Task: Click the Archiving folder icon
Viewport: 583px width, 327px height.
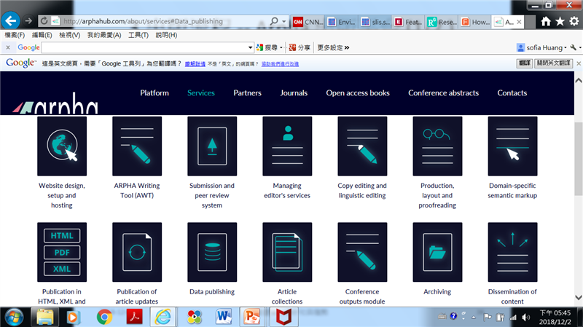Action: click(x=437, y=252)
